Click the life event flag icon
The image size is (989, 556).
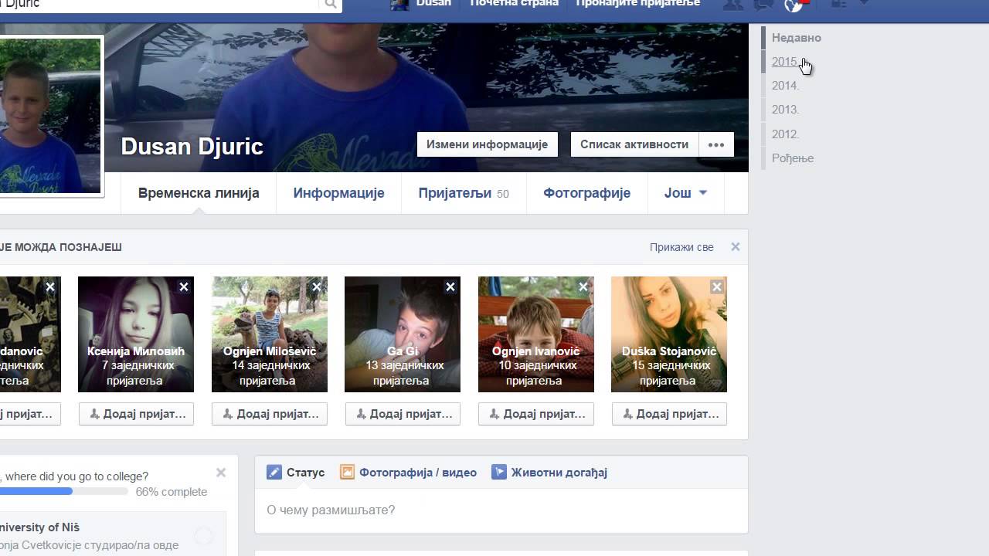(499, 472)
